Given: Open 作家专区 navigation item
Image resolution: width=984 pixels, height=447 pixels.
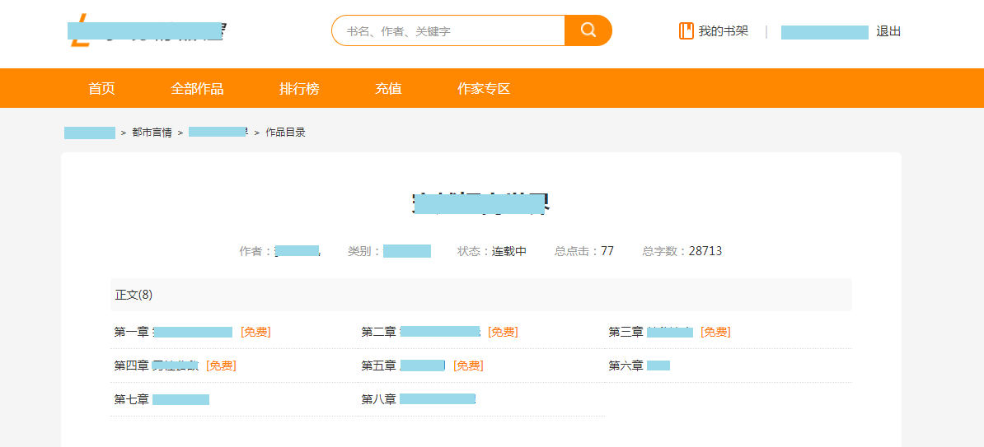Looking at the screenshot, I should (x=484, y=89).
